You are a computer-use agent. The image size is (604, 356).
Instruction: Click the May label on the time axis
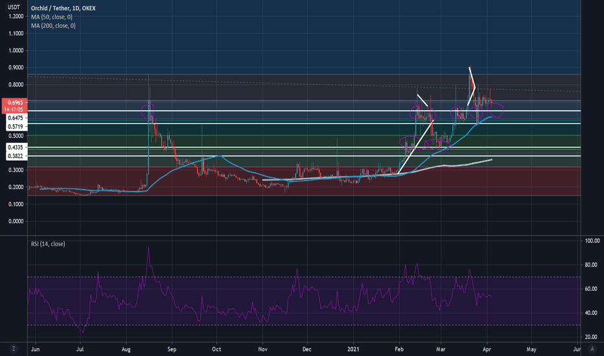[x=531, y=350]
